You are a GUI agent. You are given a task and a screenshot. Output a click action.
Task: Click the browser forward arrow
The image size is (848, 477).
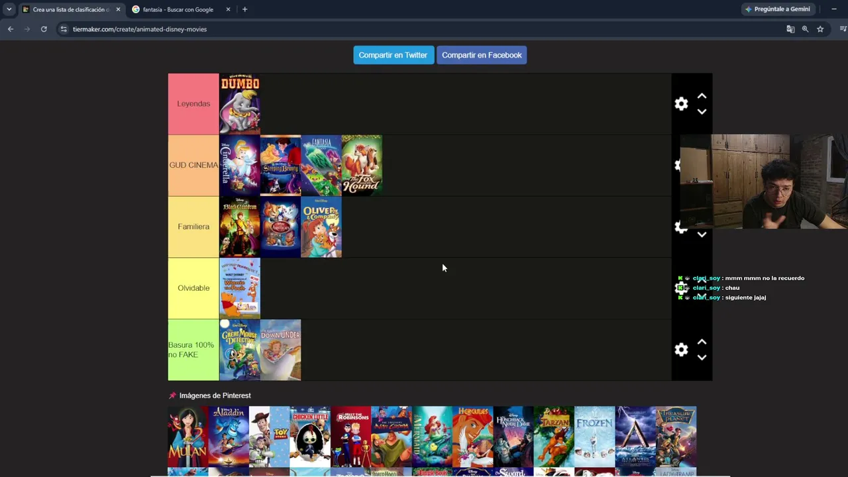[27, 29]
